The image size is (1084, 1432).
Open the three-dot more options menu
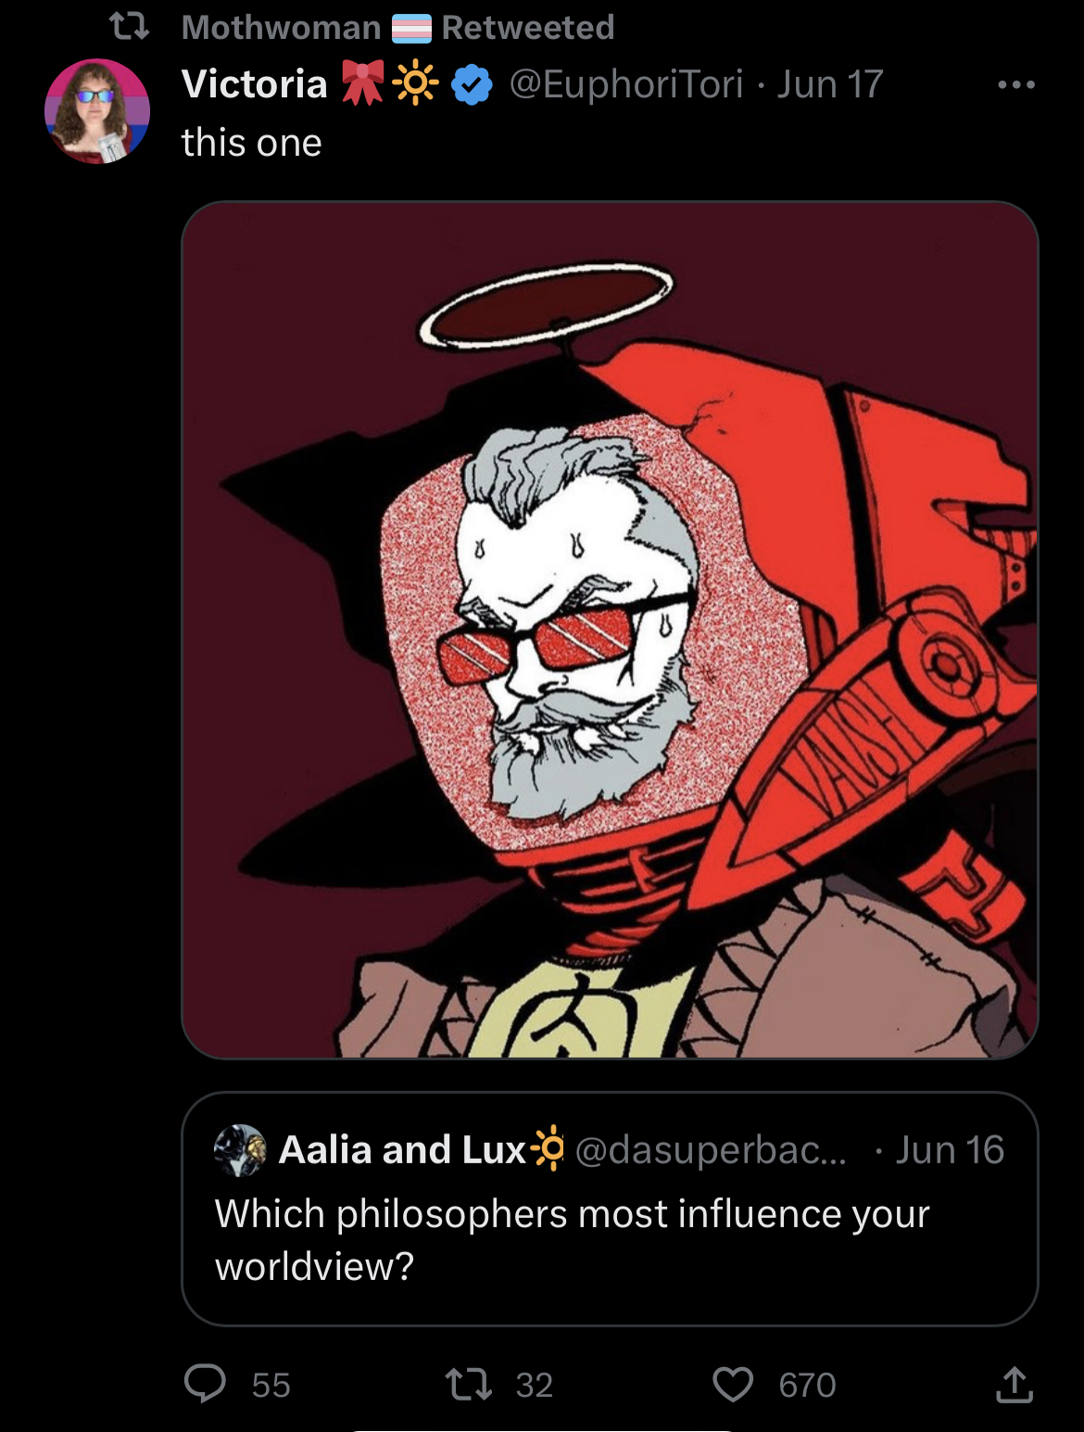1016,85
